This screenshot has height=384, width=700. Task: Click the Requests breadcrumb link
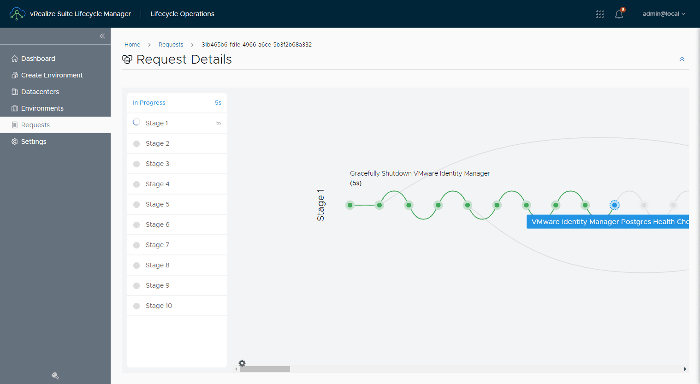point(171,45)
